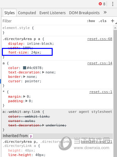Click the element.style selector
Screen dimensions: 117x157
coord(16,28)
